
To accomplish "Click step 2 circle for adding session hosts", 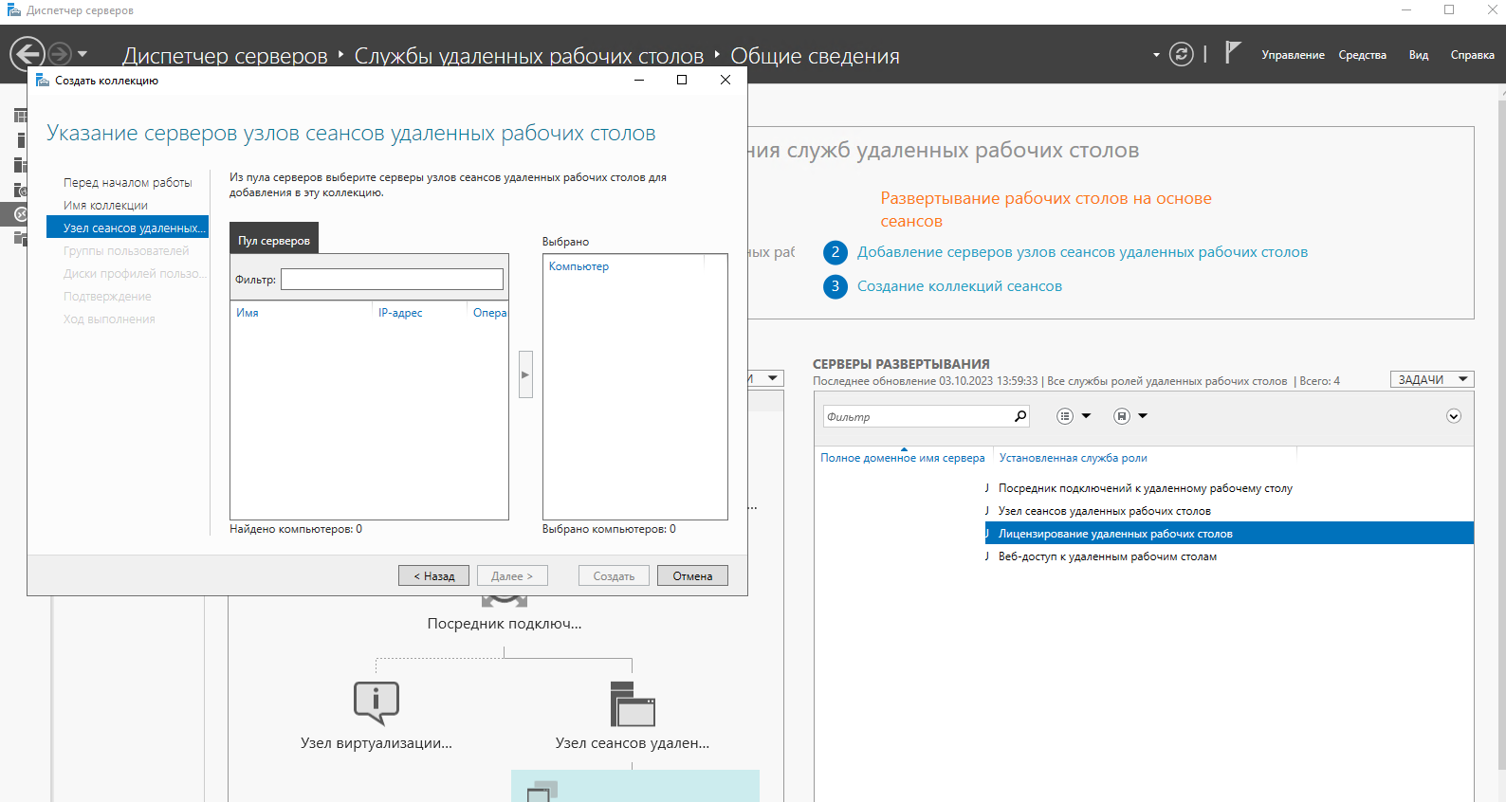I will point(835,252).
